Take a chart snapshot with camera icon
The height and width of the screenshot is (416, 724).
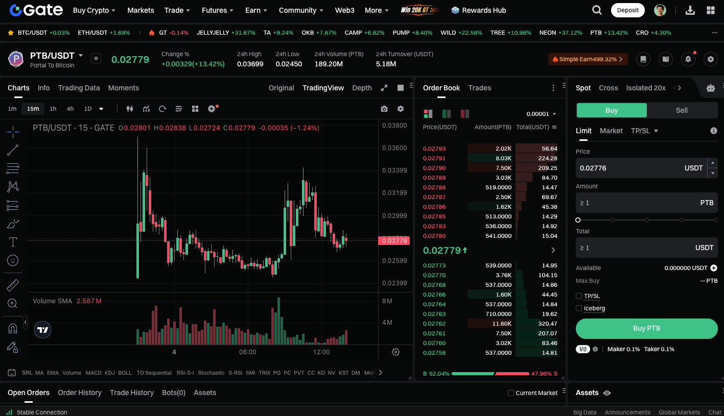pyautogui.click(x=384, y=109)
